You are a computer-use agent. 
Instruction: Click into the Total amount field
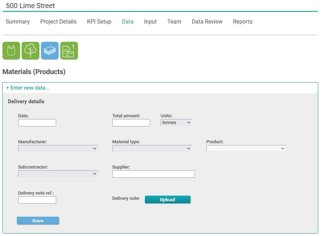pyautogui.click(x=131, y=123)
